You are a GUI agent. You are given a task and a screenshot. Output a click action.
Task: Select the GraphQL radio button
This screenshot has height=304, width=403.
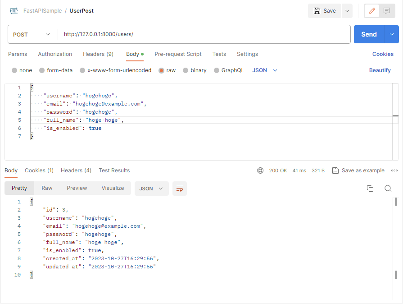217,70
